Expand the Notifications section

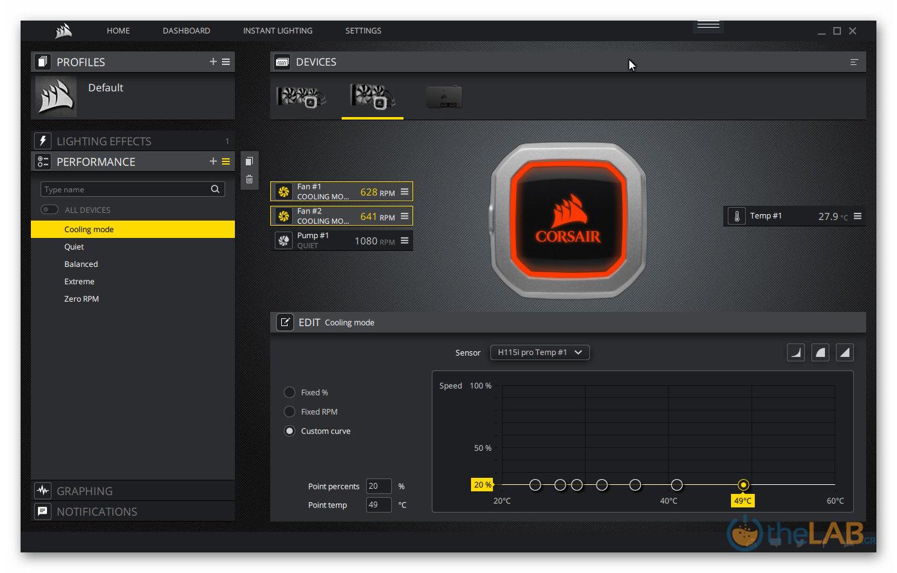tap(133, 511)
